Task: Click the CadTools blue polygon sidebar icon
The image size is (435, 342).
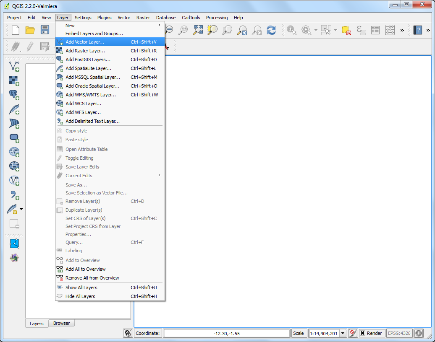Action: point(14,244)
